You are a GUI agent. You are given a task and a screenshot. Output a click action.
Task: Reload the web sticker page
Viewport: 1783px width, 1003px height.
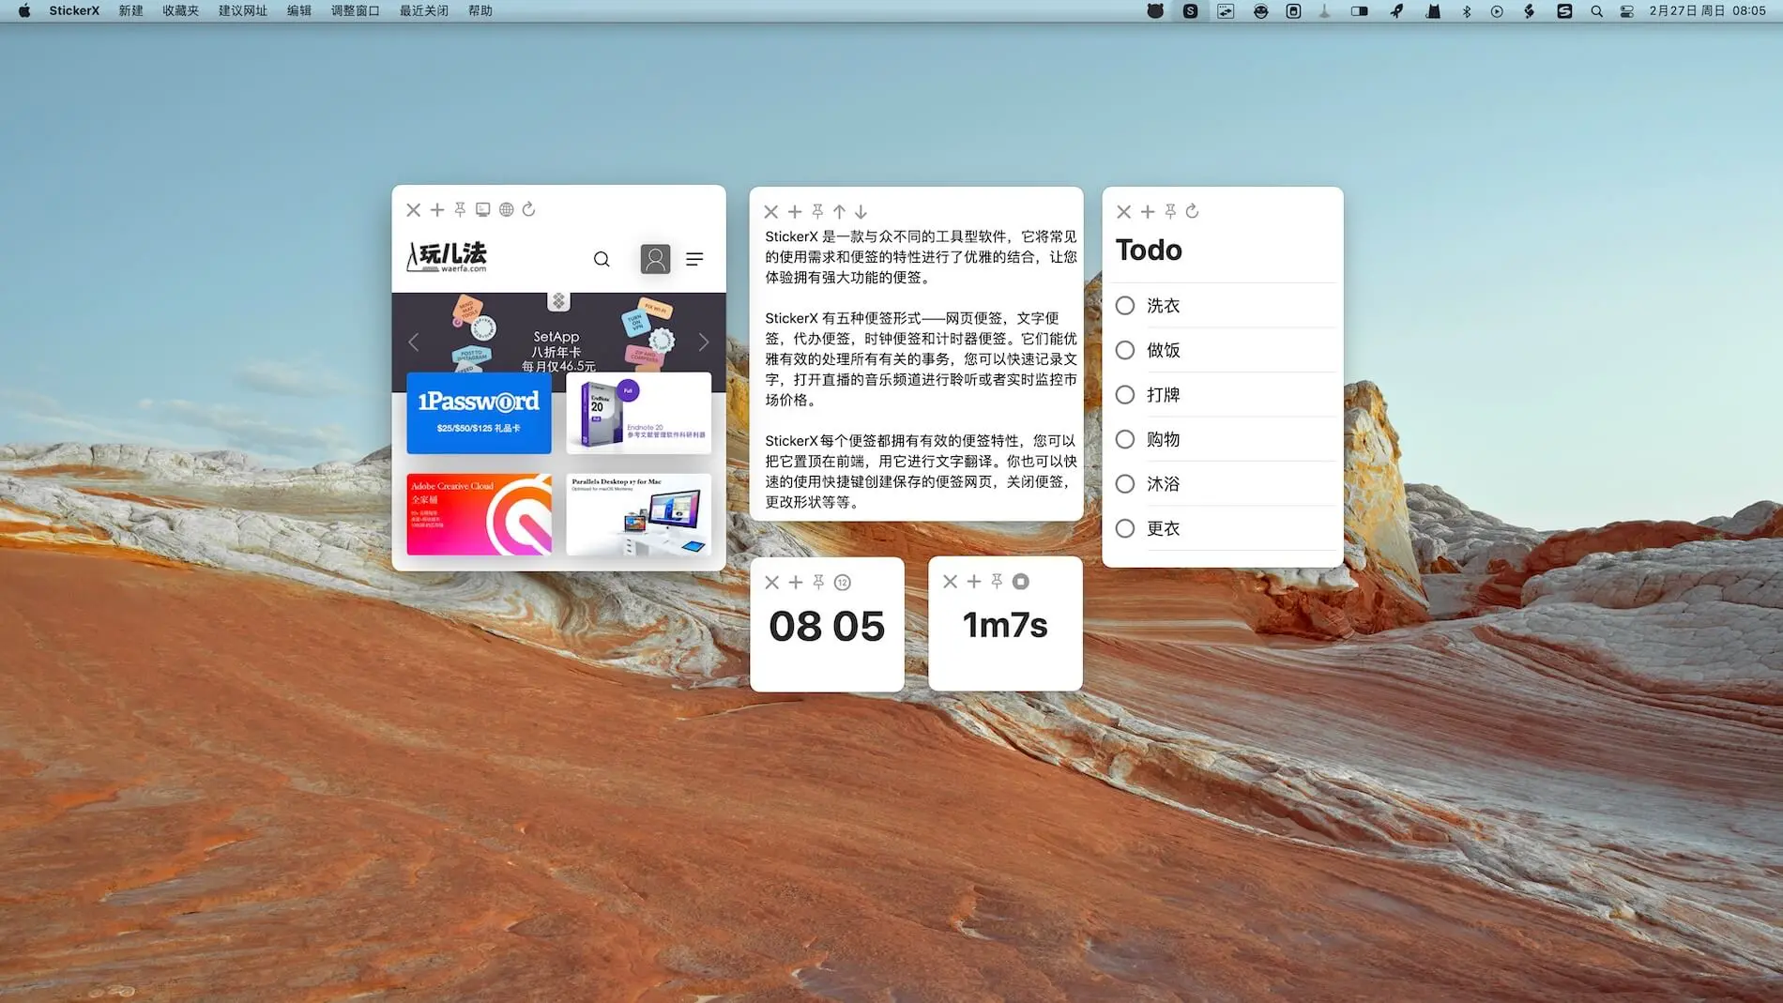click(x=529, y=209)
